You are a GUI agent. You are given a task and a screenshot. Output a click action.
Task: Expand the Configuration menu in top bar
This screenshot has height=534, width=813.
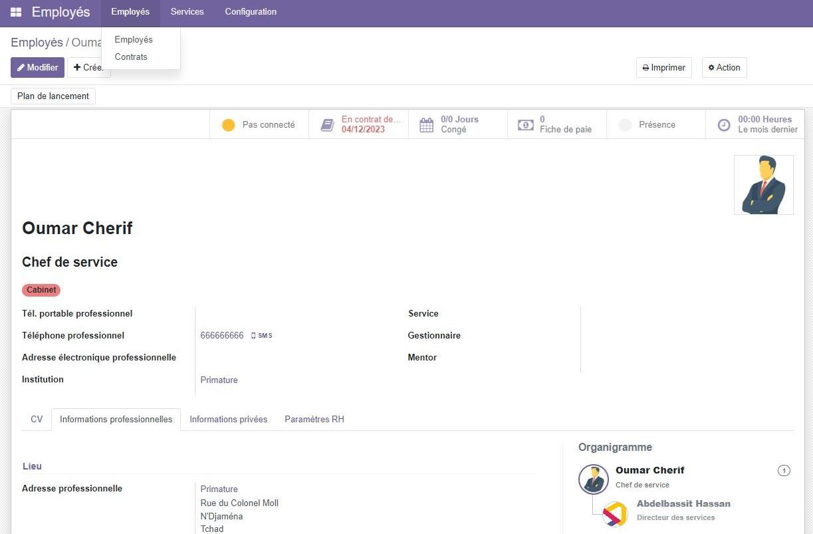[251, 12]
